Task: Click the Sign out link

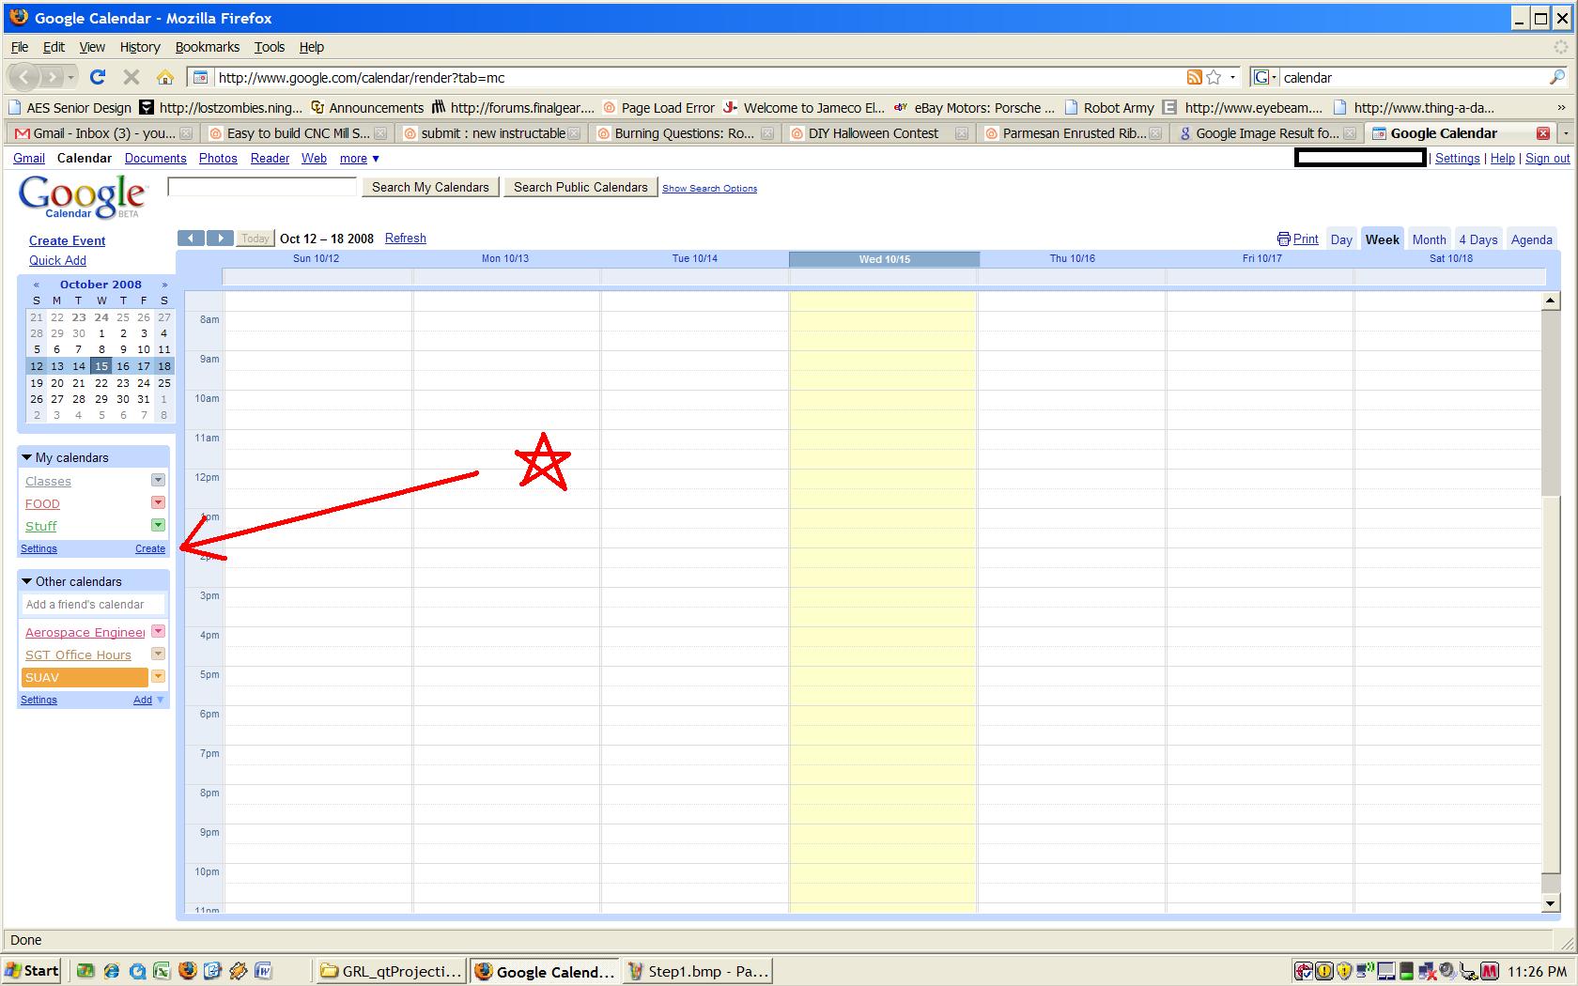Action: click(1547, 159)
